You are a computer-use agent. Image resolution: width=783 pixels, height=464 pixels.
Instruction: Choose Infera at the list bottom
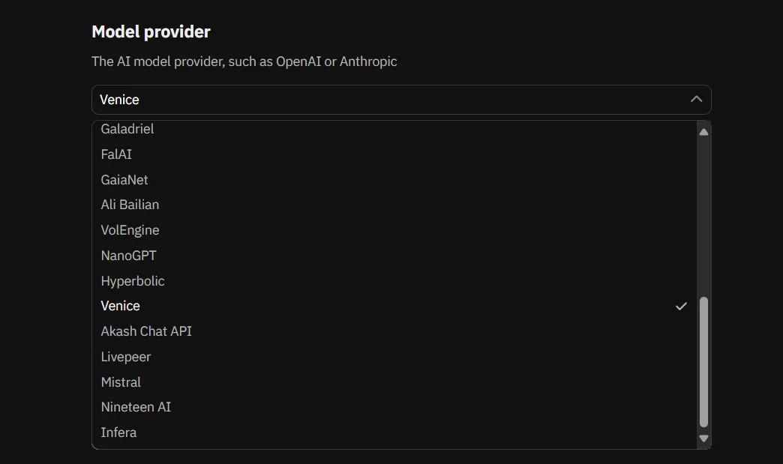pos(118,433)
